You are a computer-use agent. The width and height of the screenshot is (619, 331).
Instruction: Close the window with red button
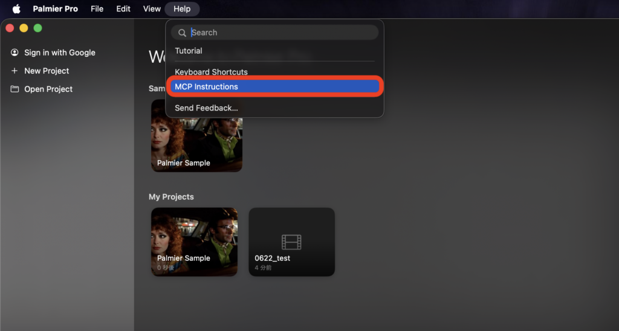10,28
